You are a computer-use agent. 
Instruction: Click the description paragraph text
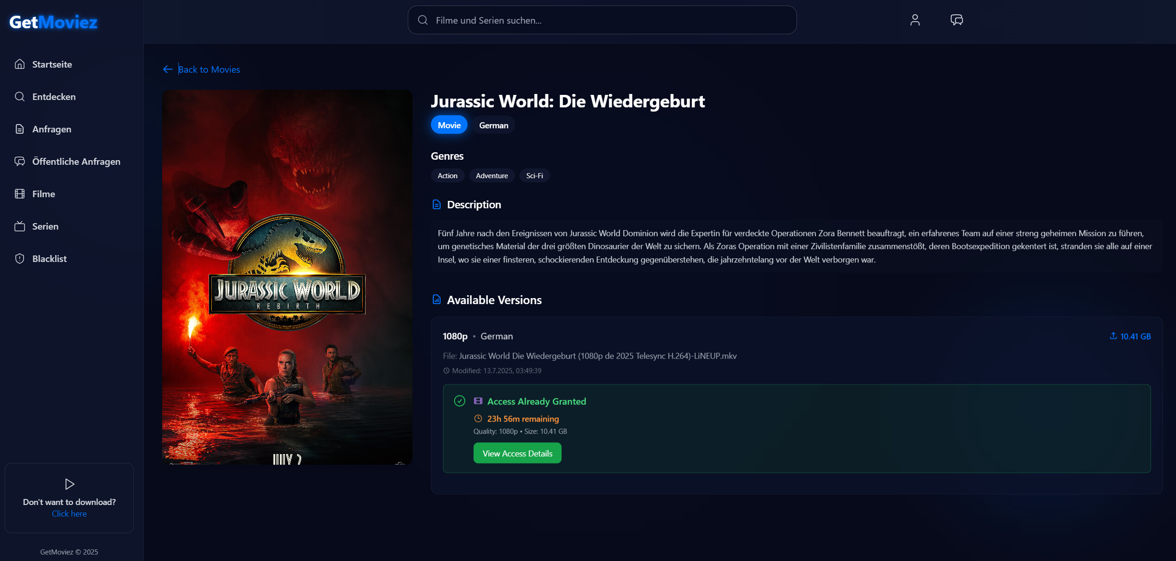tap(795, 246)
